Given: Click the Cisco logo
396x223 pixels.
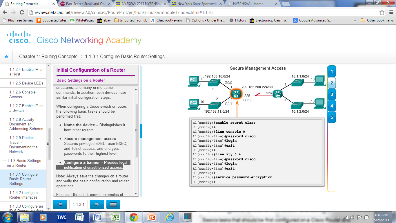Looking at the screenshot, I should pos(19,38).
